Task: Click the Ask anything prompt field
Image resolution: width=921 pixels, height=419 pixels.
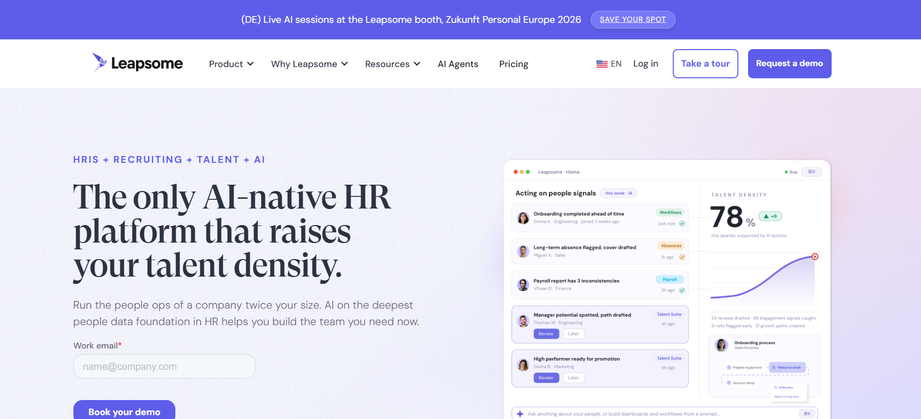Action: point(665,414)
